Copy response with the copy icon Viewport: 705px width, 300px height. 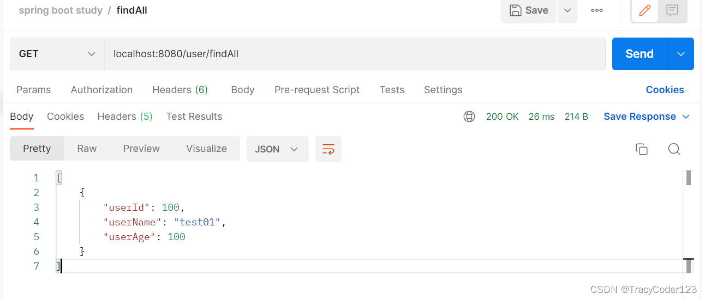pos(642,149)
